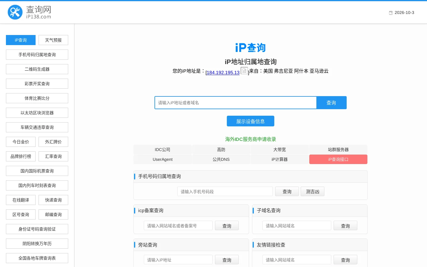Open 全国各地车牌查询表 in the sidebar
This screenshot has width=427, height=267.
[37, 258]
